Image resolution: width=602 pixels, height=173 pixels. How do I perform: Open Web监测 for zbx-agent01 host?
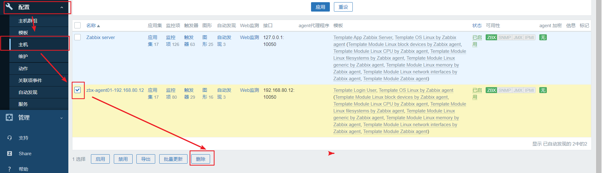(249, 90)
